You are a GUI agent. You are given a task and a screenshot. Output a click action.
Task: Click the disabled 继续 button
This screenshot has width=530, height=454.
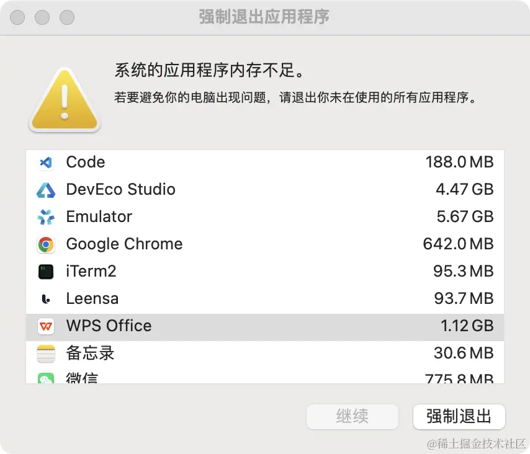(352, 416)
